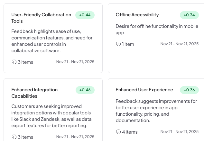Open 'Enhanced Integration Capabilities' title
Image resolution: width=204 pixels, height=141 pixels.
pos(34,93)
